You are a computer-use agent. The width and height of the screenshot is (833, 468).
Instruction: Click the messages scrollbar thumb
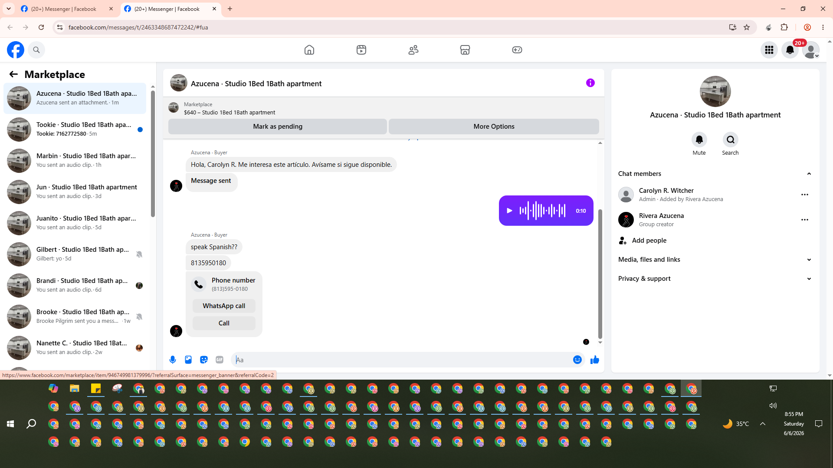[600, 274]
